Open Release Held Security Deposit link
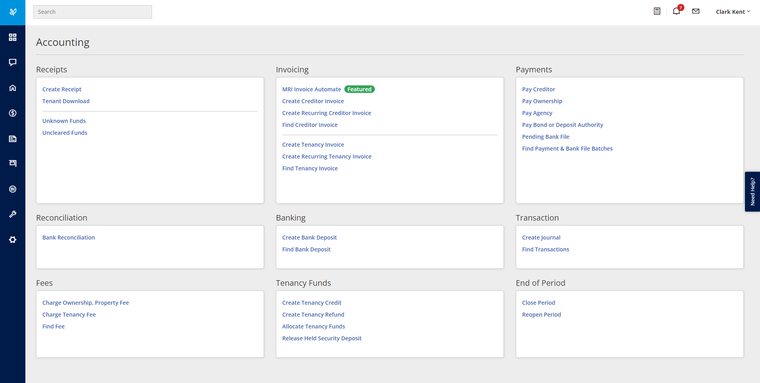The height and width of the screenshot is (383, 760). coord(322,338)
